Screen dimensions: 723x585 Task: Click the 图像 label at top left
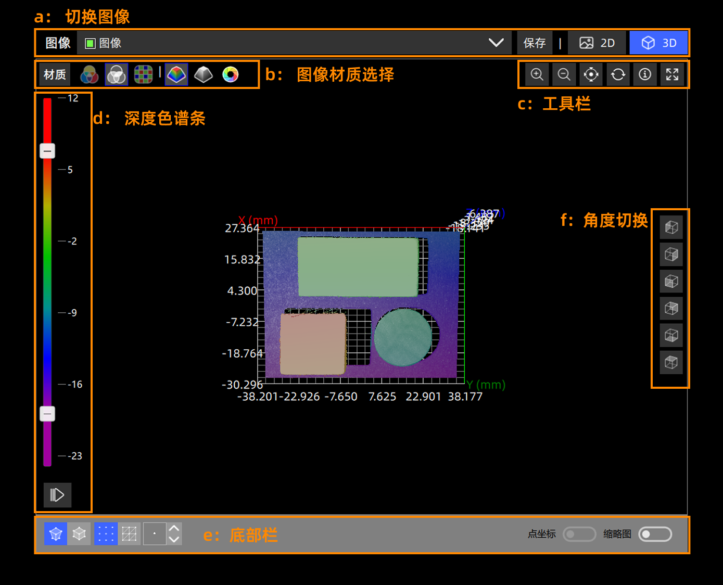(x=58, y=43)
